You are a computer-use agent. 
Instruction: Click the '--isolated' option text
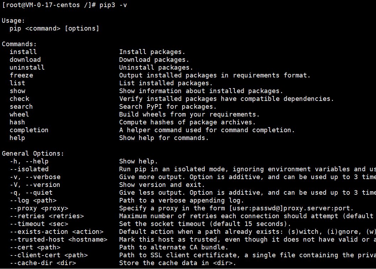(29, 169)
